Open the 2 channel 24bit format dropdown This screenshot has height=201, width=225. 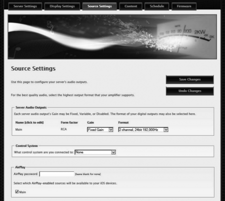(x=143, y=130)
